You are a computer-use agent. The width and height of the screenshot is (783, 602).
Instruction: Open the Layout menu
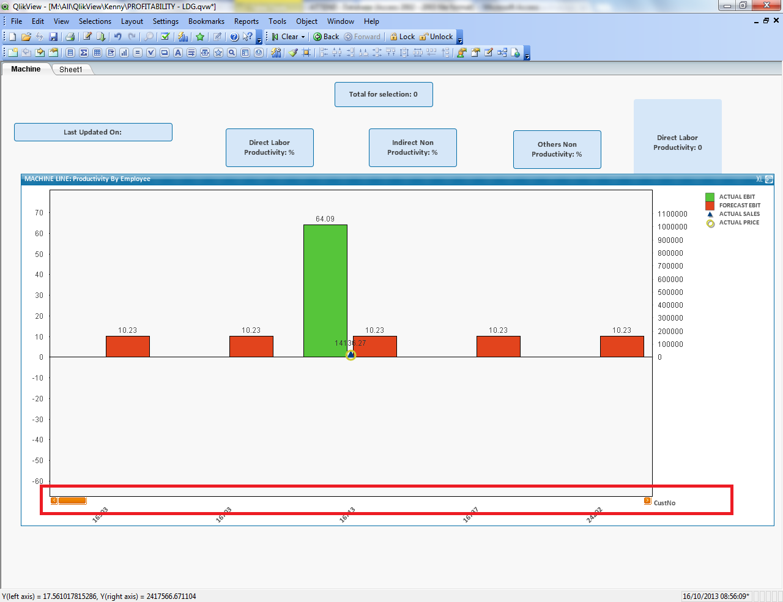tap(132, 21)
